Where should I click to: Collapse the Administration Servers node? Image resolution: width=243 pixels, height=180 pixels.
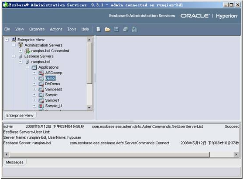click(14, 45)
